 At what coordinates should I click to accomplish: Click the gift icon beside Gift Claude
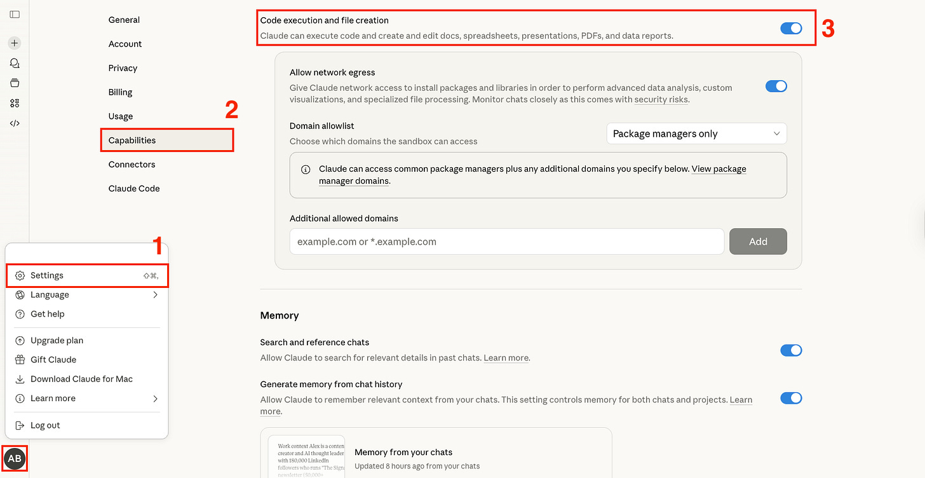[x=20, y=360]
